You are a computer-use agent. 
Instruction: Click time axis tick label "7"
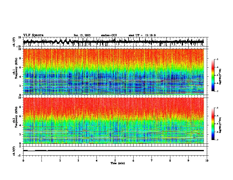(x=152, y=161)
